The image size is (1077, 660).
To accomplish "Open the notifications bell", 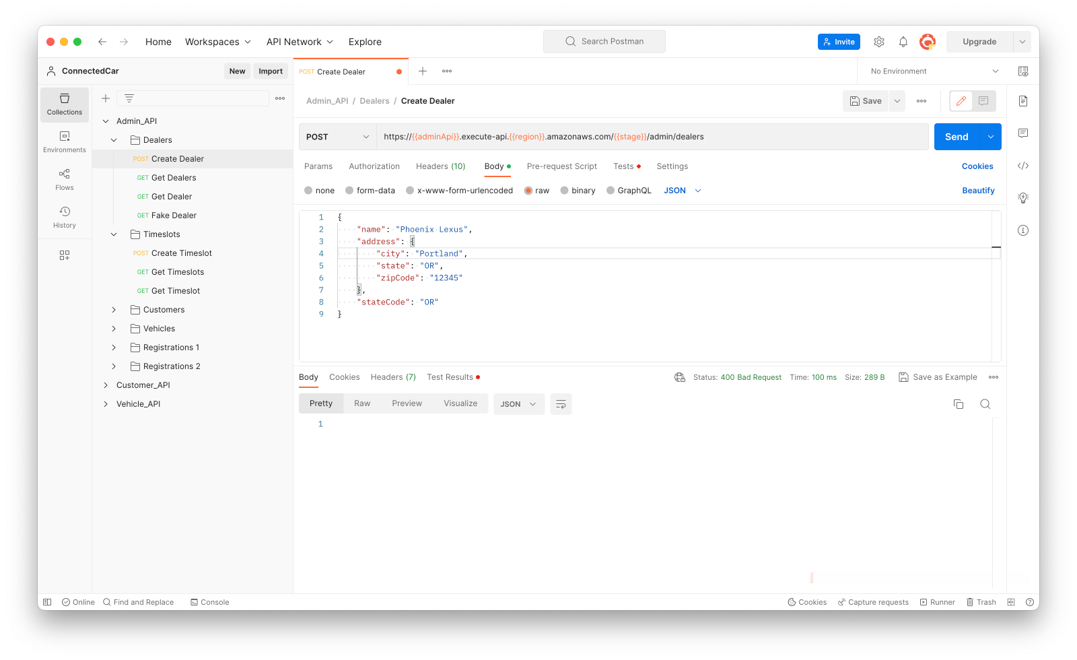I will [903, 42].
